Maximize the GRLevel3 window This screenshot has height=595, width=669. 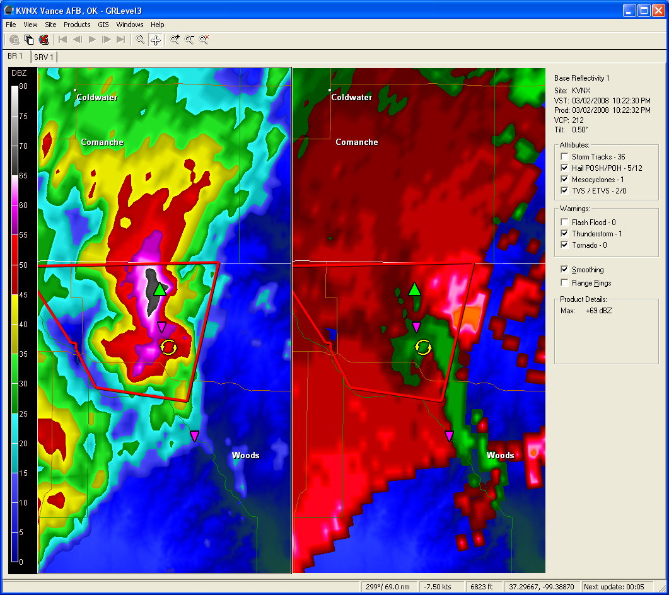tap(644, 11)
